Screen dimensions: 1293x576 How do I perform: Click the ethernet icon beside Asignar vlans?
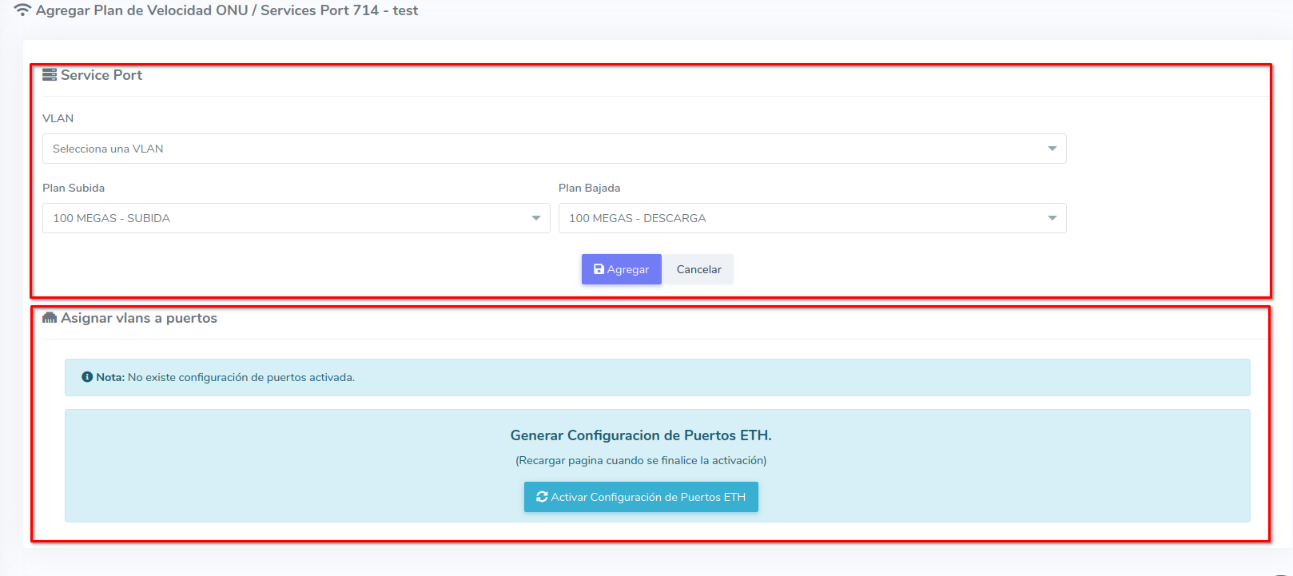pos(50,318)
